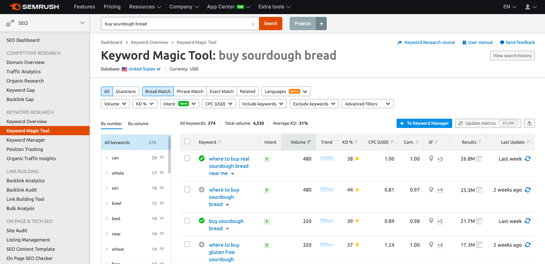This screenshot has width=545, height=264.
Task: Toggle the eye icon for 'can' group
Action: pyautogui.click(x=162, y=158)
